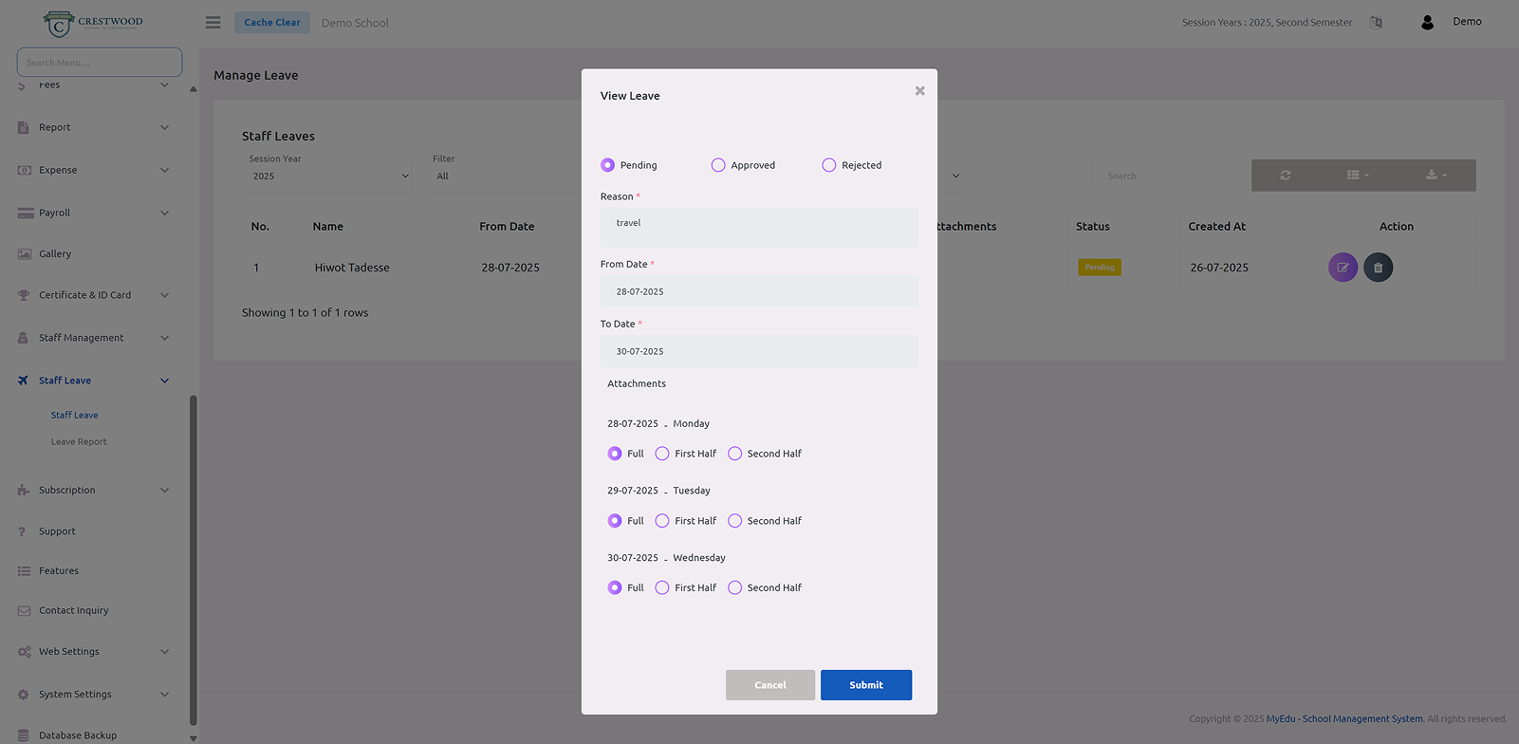Screen dimensions: 1519x744
Task: Select the Rejected status radio button
Action: 829,165
